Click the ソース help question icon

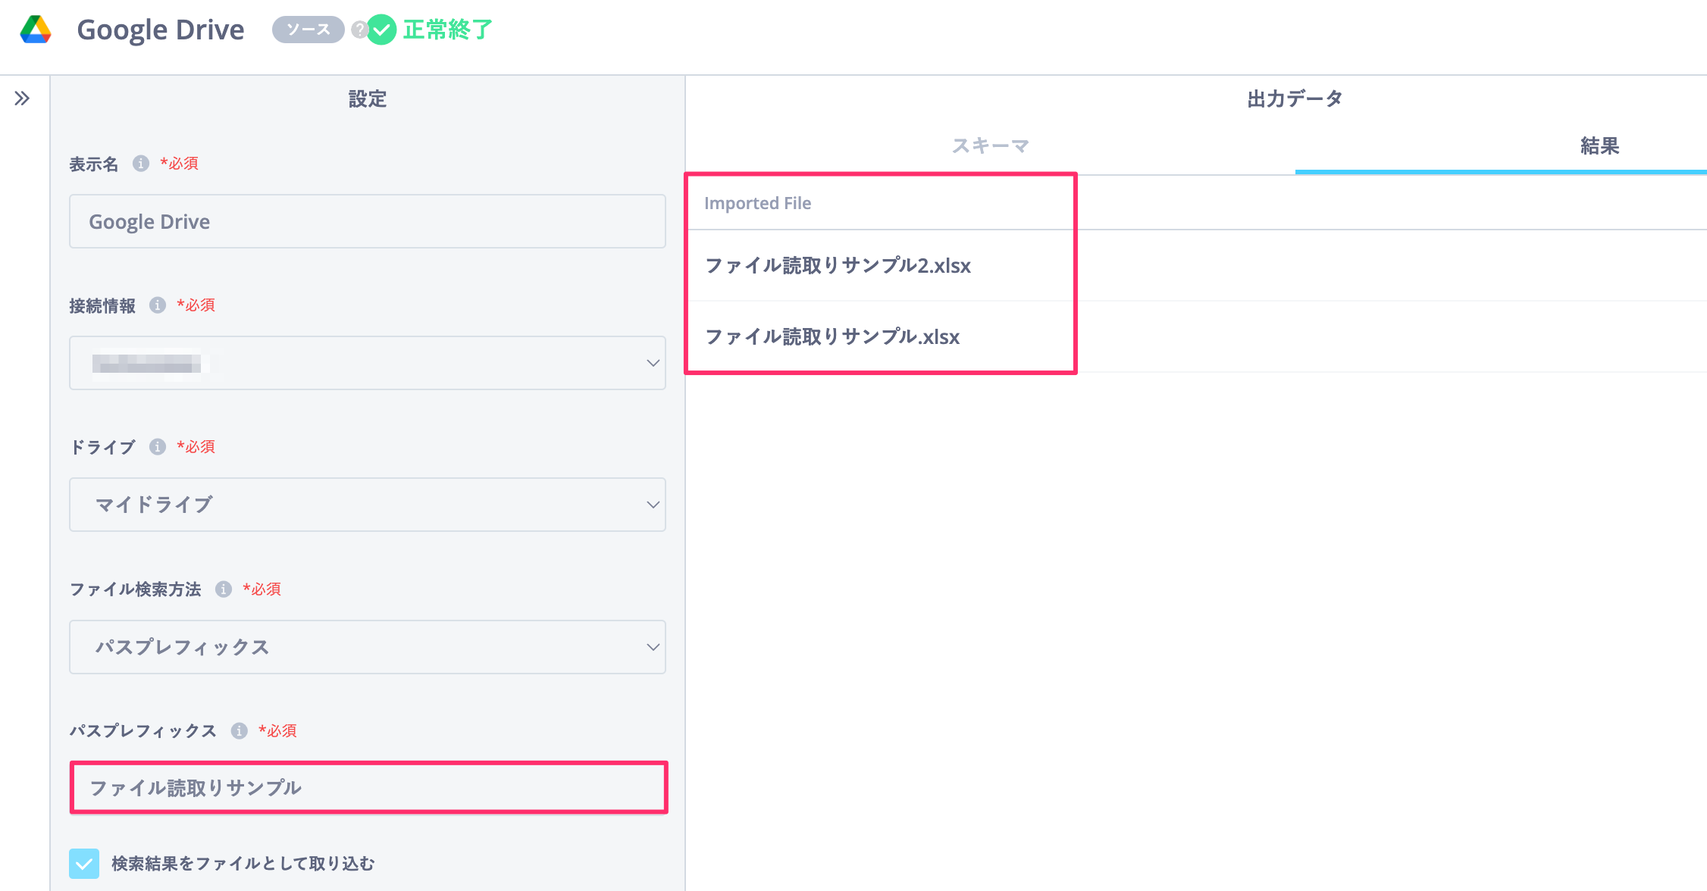(359, 30)
